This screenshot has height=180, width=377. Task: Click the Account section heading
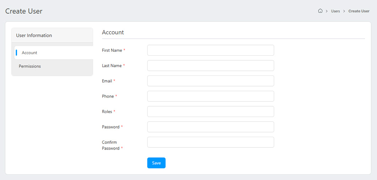click(x=113, y=32)
